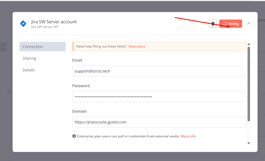Click the Domain input field

click(x=159, y=122)
